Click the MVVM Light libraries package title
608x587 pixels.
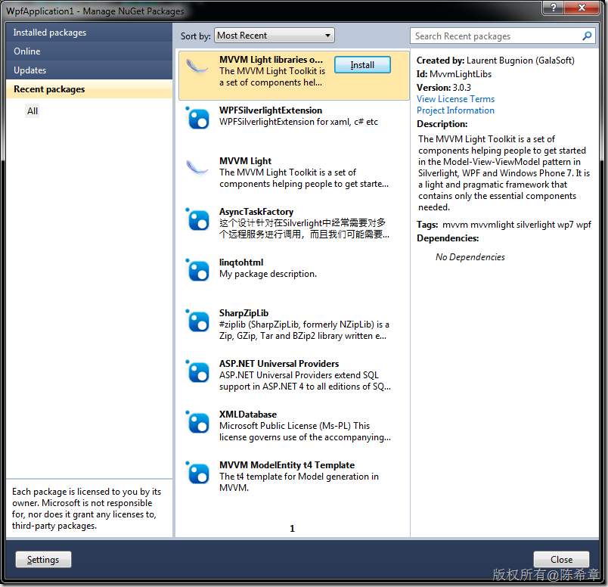[271, 59]
